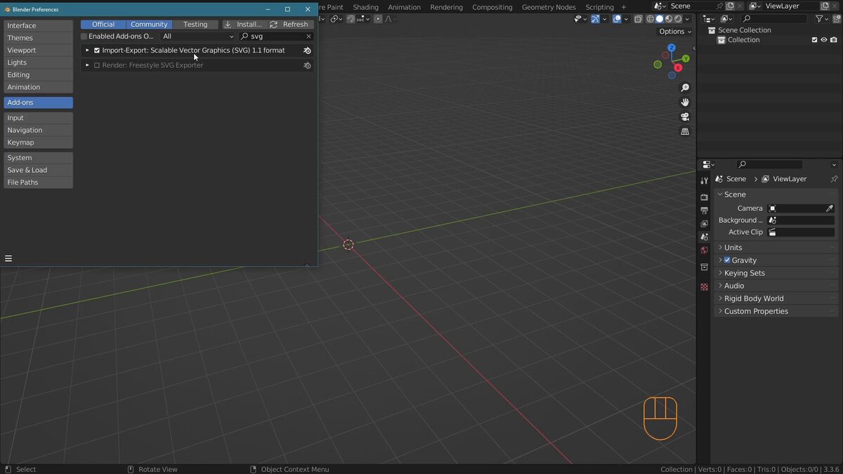This screenshot has width=843, height=474.
Task: Switch to the Compositing workspace tab
Action: [492, 7]
